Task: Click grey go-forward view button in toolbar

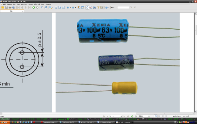Action: [37, 8]
